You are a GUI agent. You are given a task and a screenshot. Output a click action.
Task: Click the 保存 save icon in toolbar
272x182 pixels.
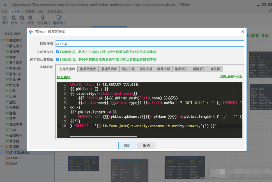pyautogui.click(x=5, y=18)
